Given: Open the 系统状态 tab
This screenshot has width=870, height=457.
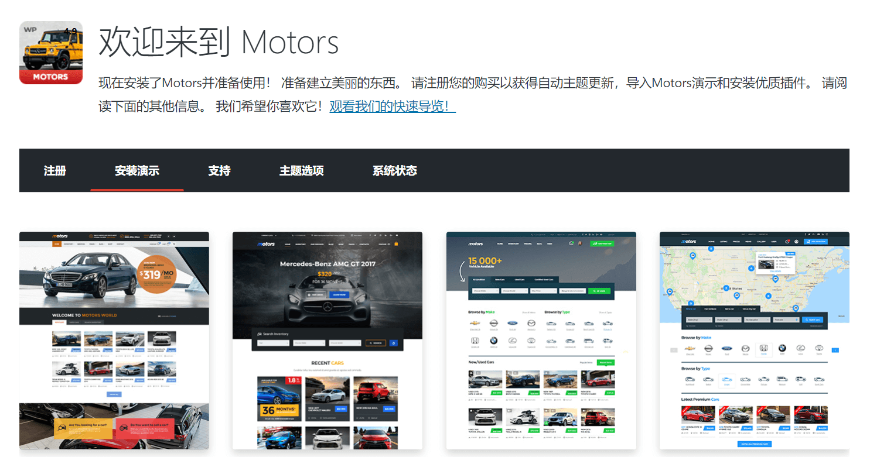Looking at the screenshot, I should (x=395, y=170).
